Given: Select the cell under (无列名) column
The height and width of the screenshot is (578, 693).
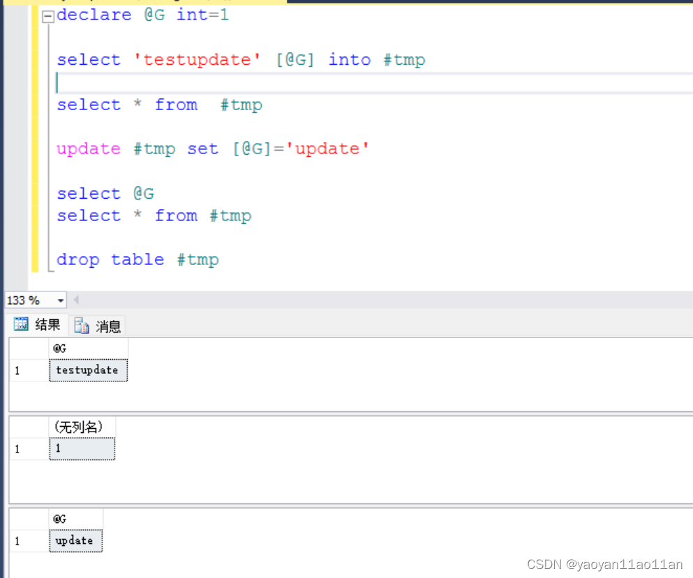Looking at the screenshot, I should click(x=82, y=448).
